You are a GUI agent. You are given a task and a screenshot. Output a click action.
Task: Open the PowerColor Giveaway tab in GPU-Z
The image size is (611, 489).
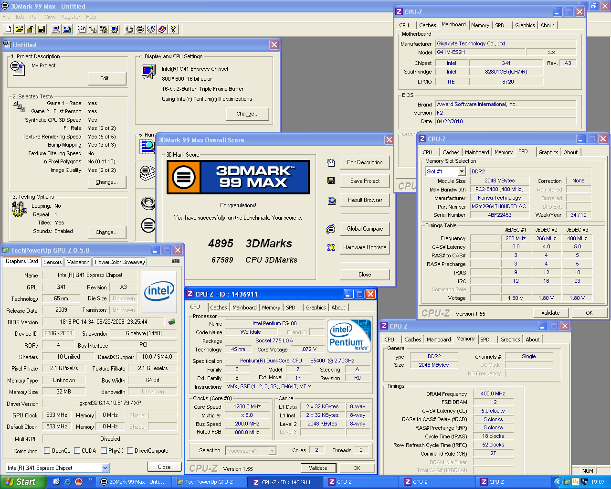119,262
